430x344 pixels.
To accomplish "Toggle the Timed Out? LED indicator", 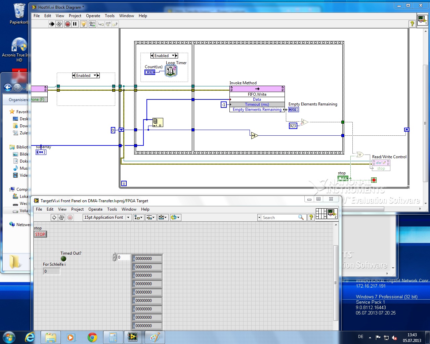I will 63,259.
